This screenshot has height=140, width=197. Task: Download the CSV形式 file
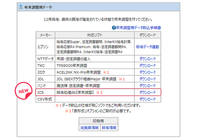coord(147,99)
